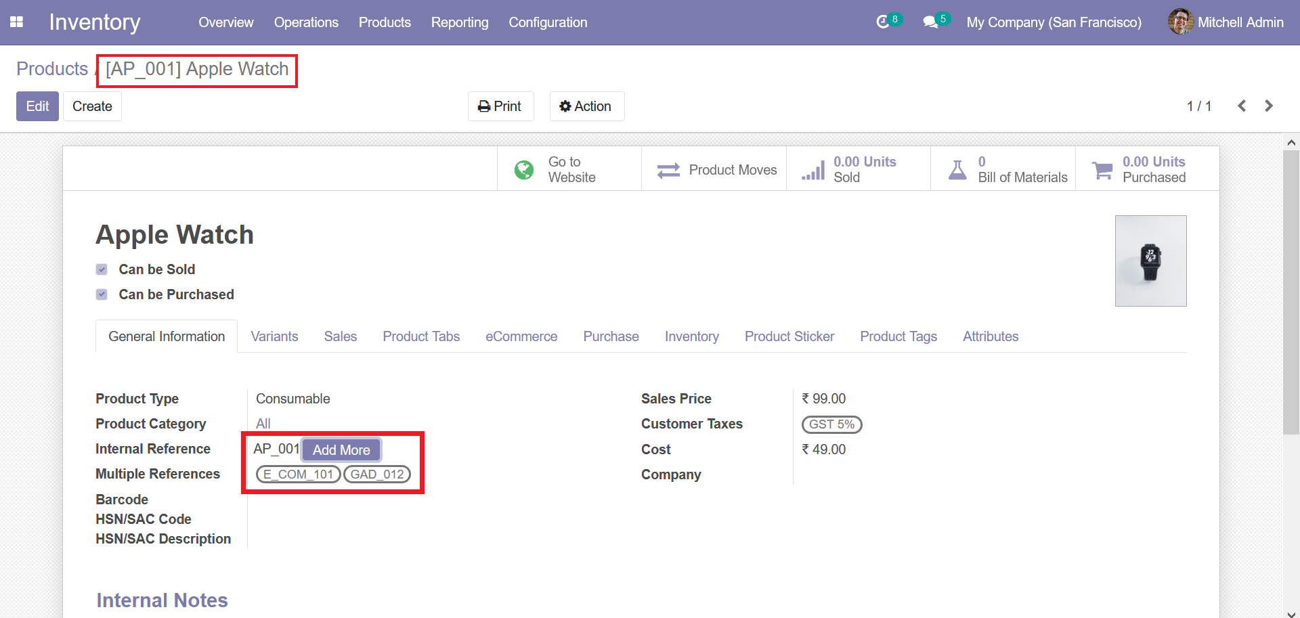Click the Go to Website globe icon
The image size is (1300, 618).
[x=523, y=170]
